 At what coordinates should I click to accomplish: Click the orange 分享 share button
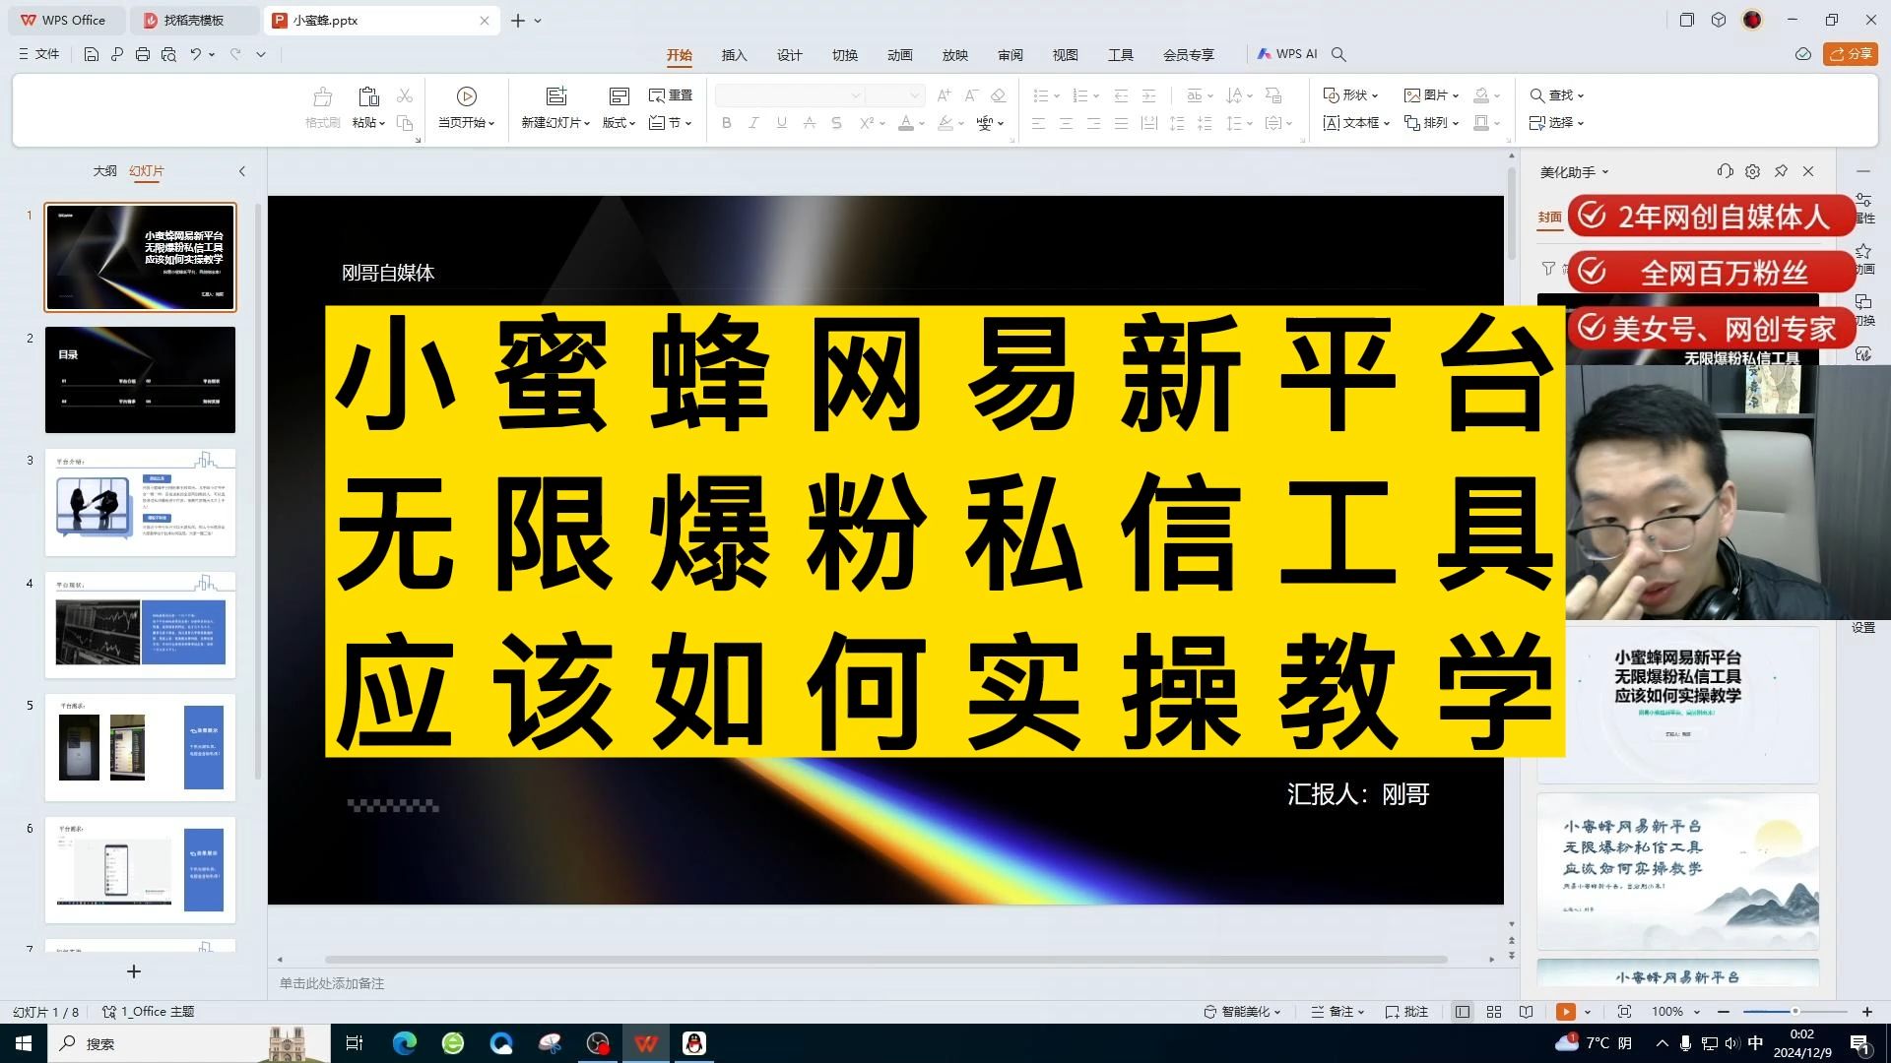[1850, 54]
